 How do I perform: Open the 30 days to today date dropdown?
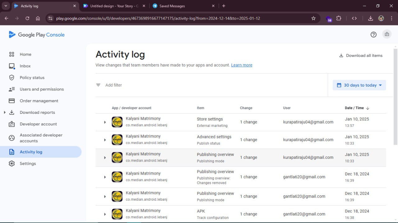[359, 85]
